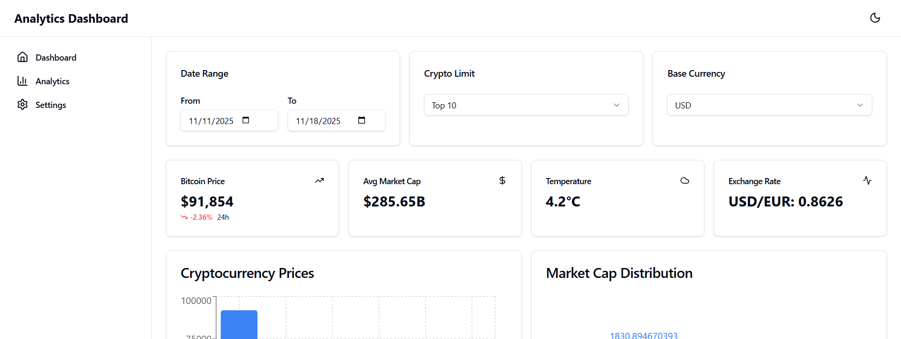The image size is (901, 339).
Task: Click the dollar sign icon on Avg Market Cap card
Action: [x=502, y=180]
